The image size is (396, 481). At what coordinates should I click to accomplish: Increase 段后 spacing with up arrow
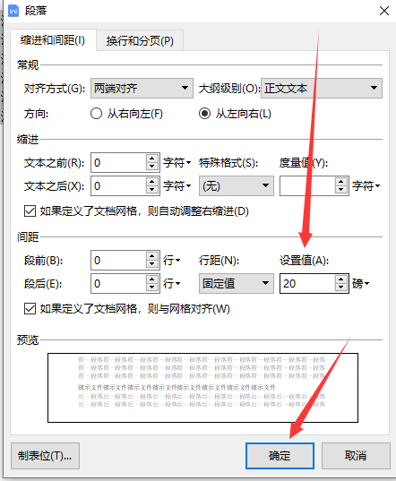click(x=152, y=279)
